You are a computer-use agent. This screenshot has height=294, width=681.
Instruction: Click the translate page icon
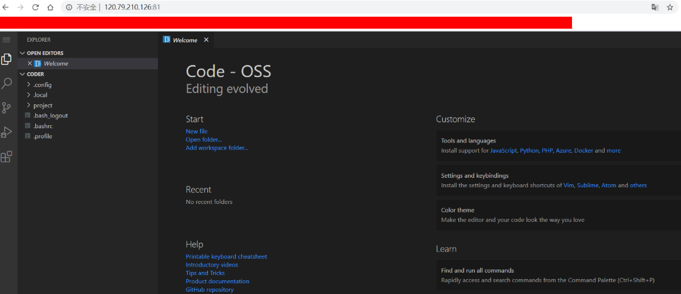tap(655, 7)
